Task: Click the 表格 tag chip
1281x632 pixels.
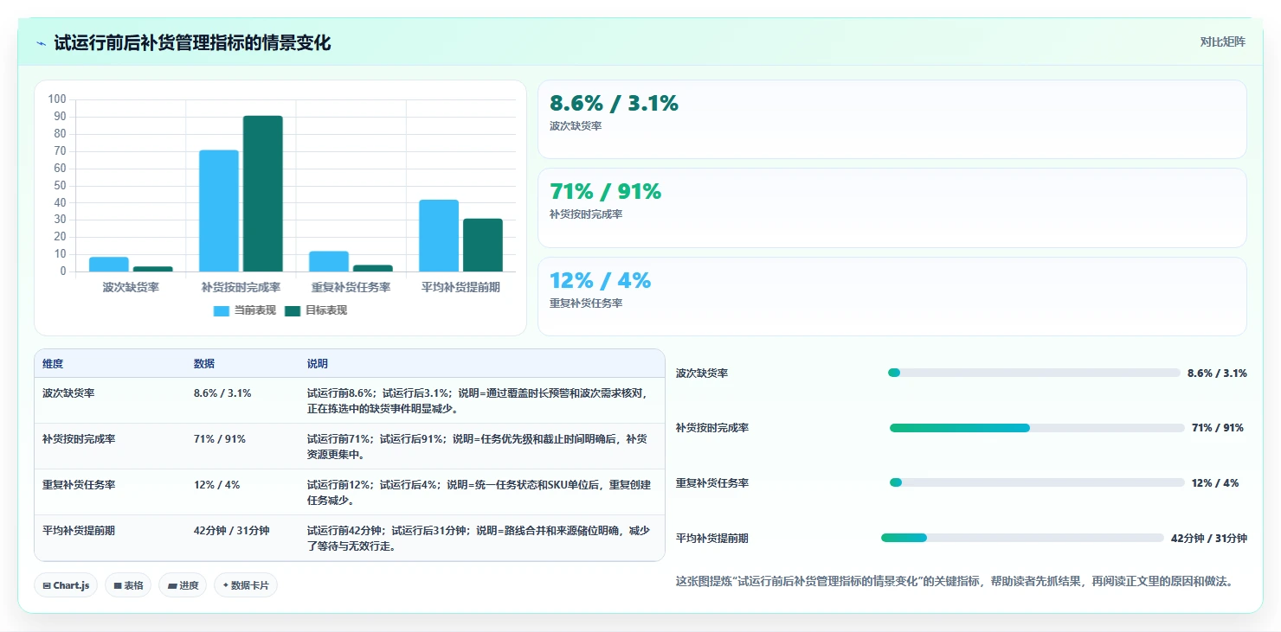Action: [x=128, y=585]
